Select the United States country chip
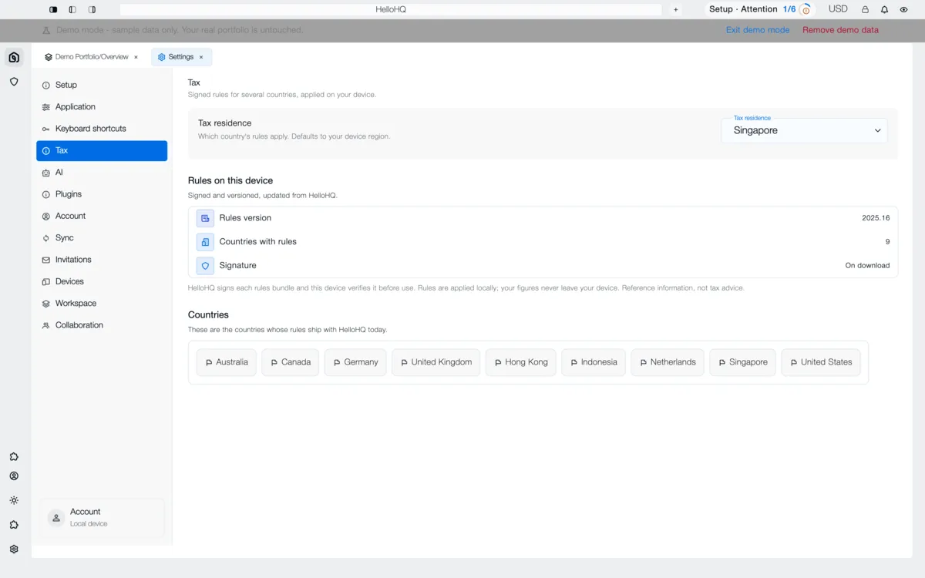 point(821,362)
